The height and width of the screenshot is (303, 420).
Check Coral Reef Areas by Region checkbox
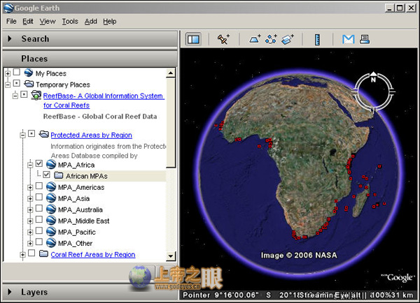tap(31, 253)
